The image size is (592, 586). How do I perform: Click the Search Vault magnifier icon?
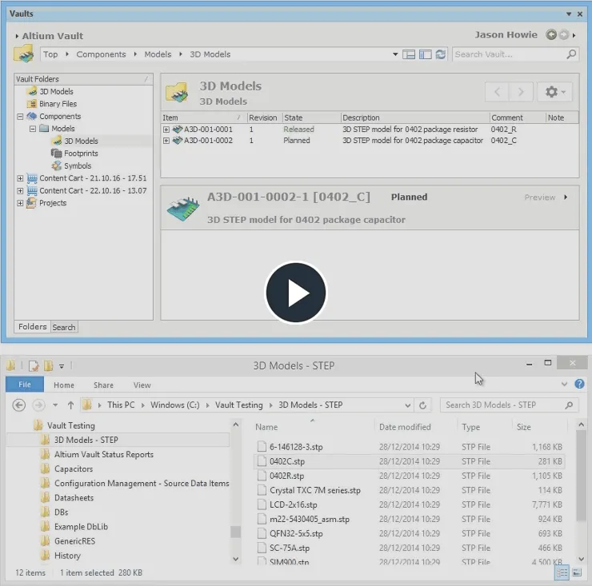(571, 54)
